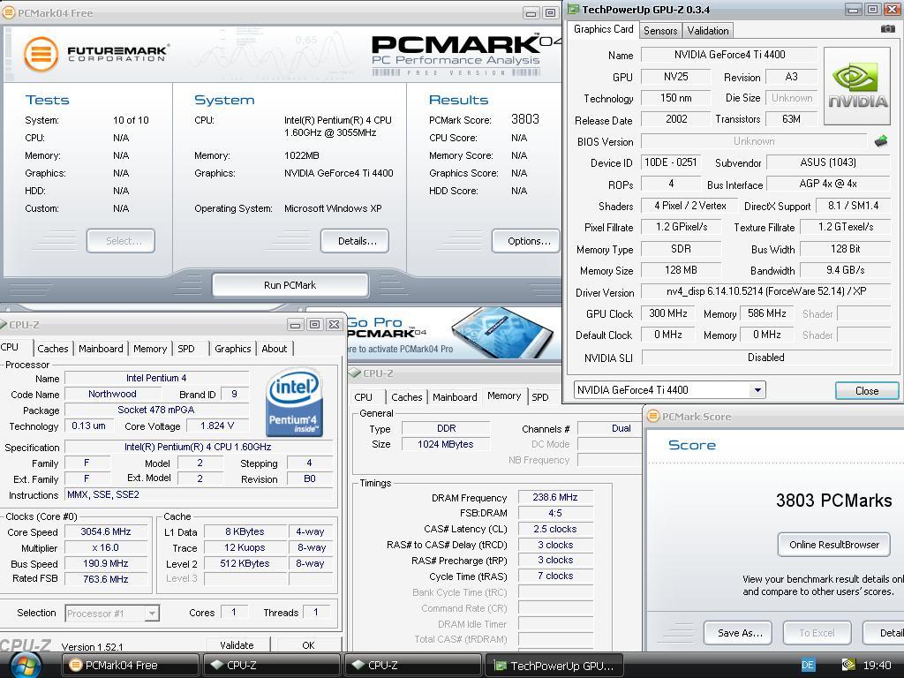Screen dimensions: 904x678
Task: Click the Run PCMark button
Action: click(x=290, y=285)
